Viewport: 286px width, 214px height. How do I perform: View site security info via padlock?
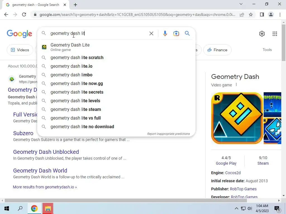tap(35, 14)
